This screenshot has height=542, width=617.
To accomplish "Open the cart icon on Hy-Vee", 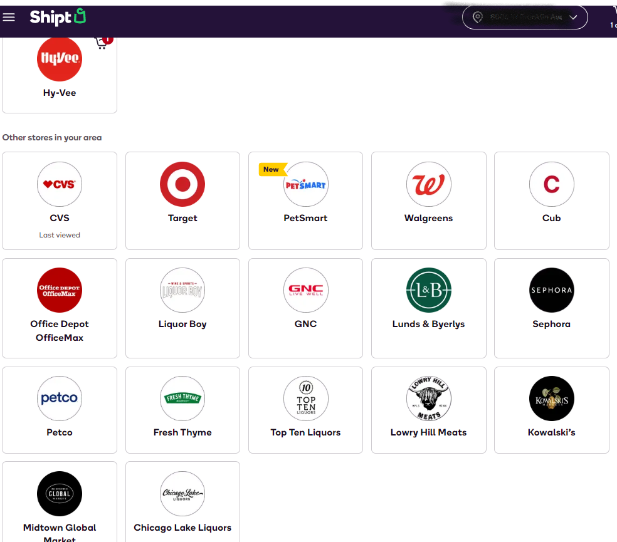I will 103,42.
